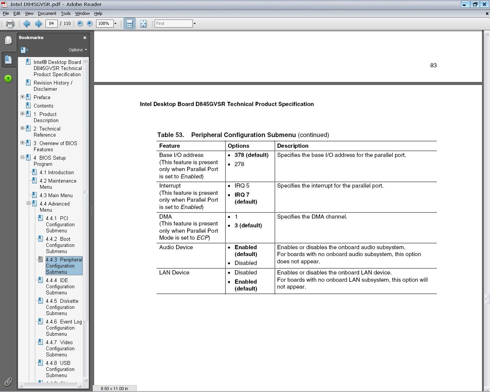Select 4.4.3 Peripheral Configuration Submenu

coord(64,266)
